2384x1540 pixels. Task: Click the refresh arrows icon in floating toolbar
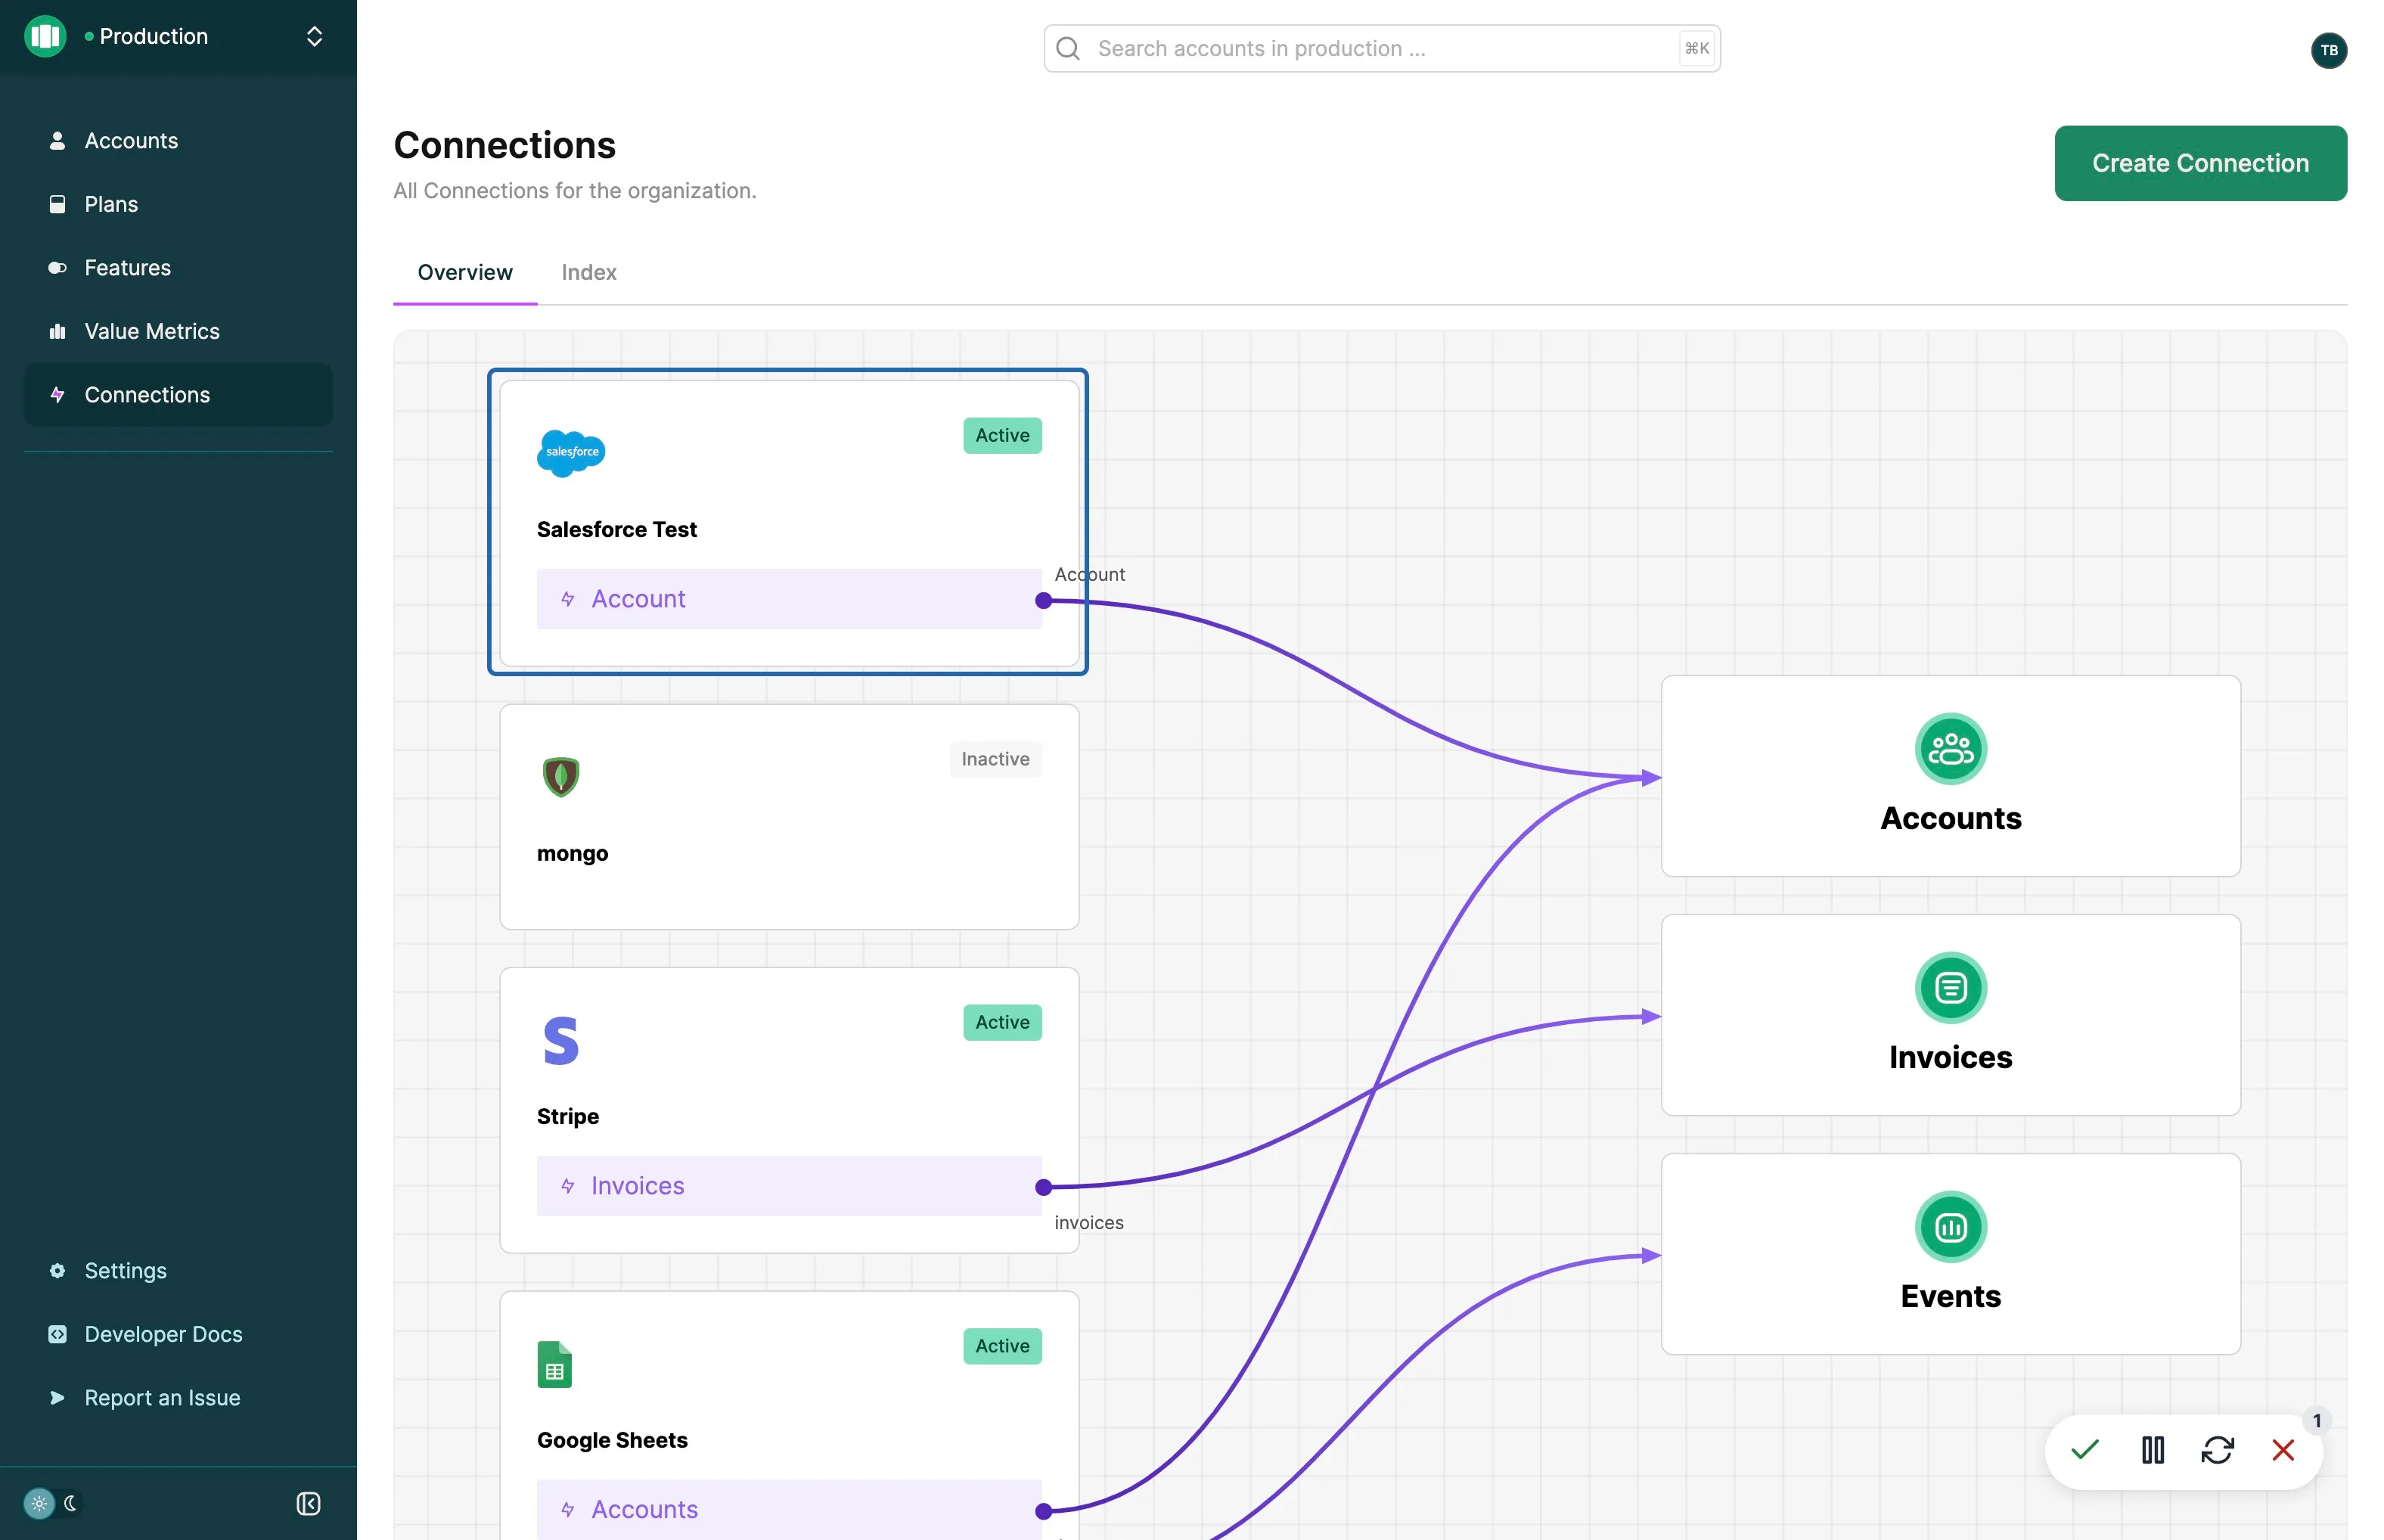point(2217,1450)
